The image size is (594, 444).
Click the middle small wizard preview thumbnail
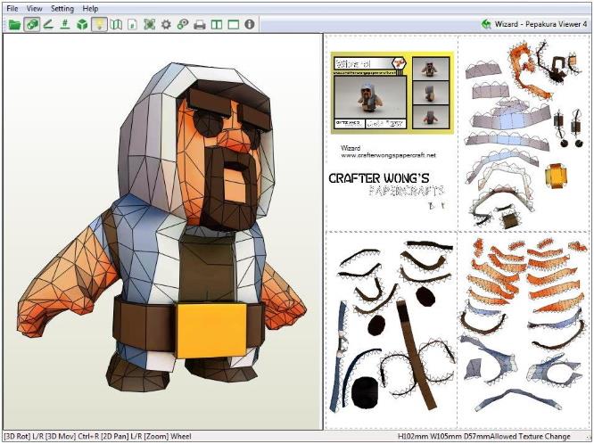click(x=431, y=93)
